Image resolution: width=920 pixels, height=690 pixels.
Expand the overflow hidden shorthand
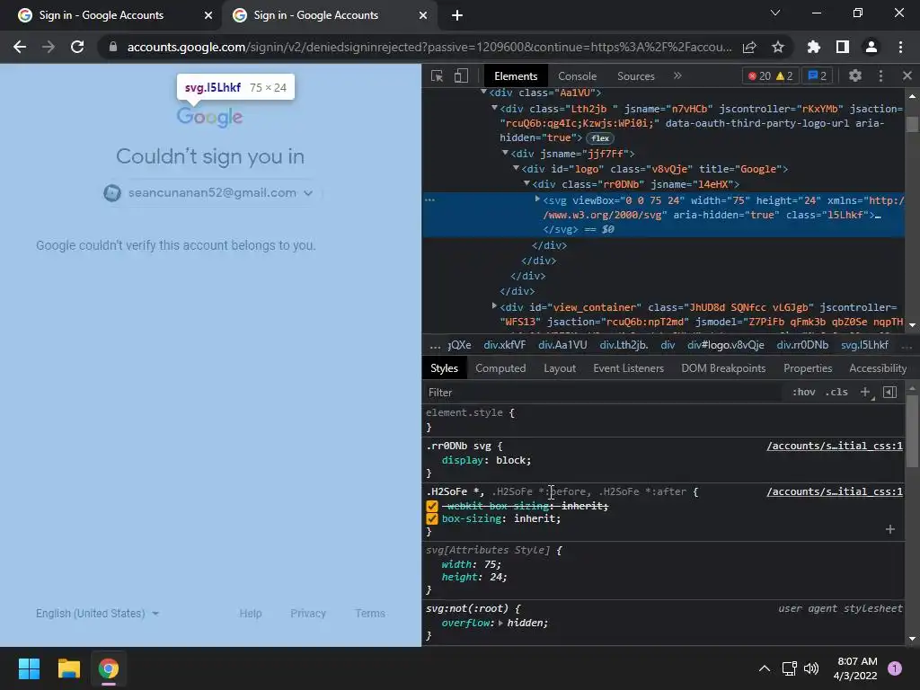(x=500, y=624)
